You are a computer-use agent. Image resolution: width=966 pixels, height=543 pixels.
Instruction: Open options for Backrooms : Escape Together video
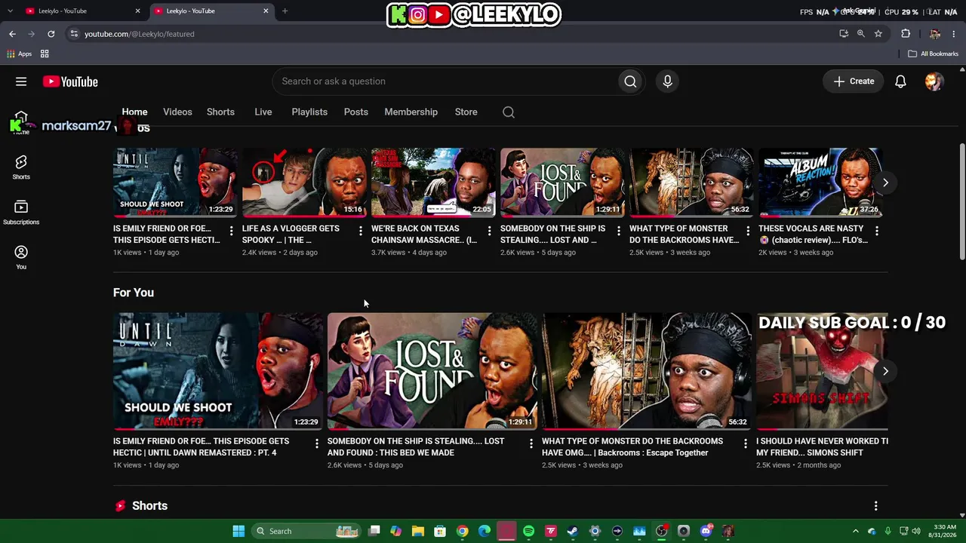(x=745, y=443)
